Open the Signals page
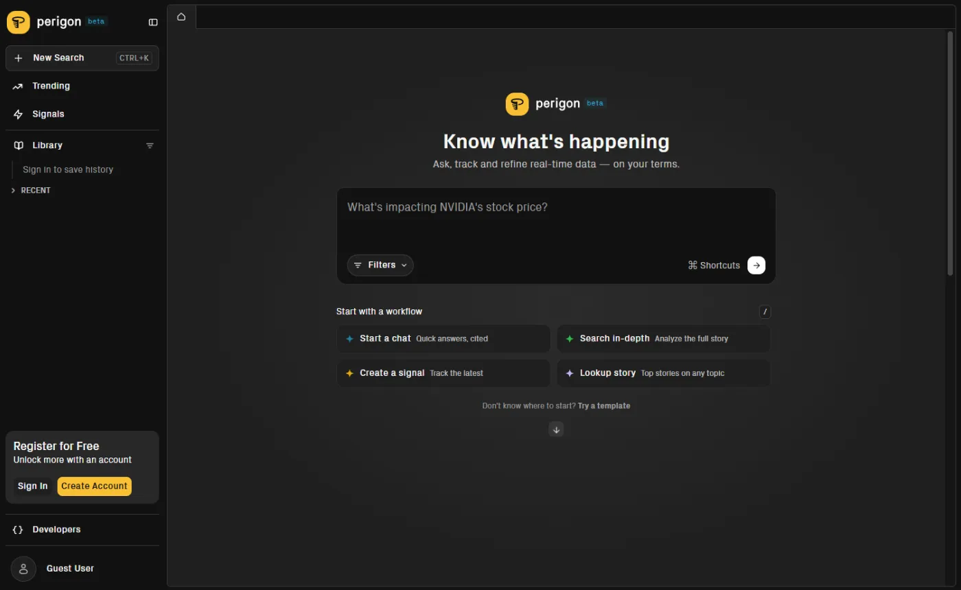 82,114
